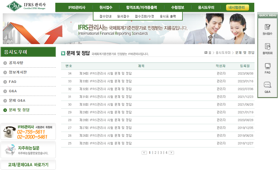The image size is (280, 171).
Task: Open 제31회 IFRS관리사 시험 문제 및 정답
Action: (x=106, y=97)
